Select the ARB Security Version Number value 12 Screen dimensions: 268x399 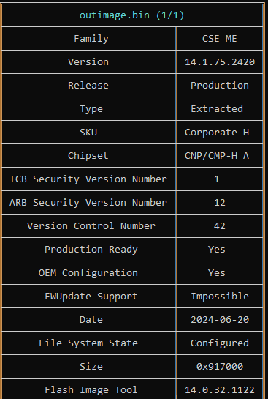220,203
